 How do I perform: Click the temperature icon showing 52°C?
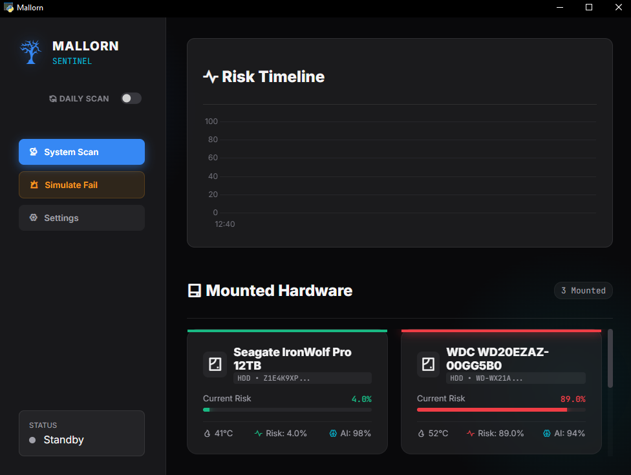tap(422, 433)
